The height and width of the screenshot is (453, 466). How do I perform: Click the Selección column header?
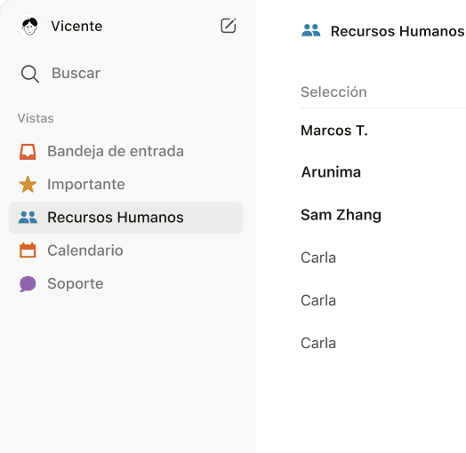333,91
